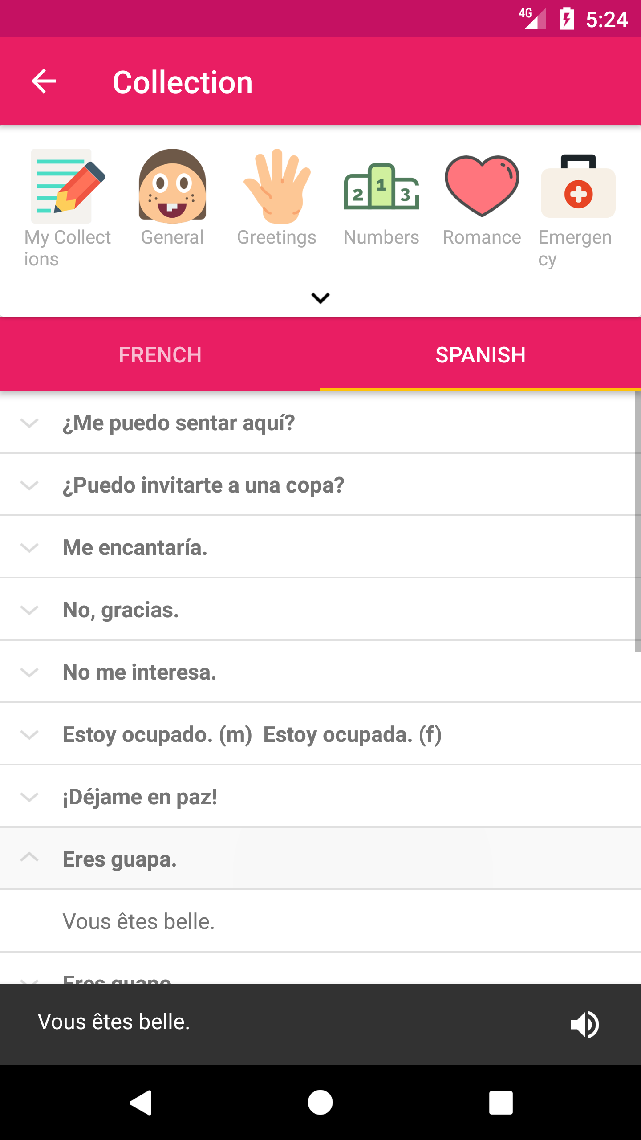Open the Greetings hand icon

pos(276,186)
